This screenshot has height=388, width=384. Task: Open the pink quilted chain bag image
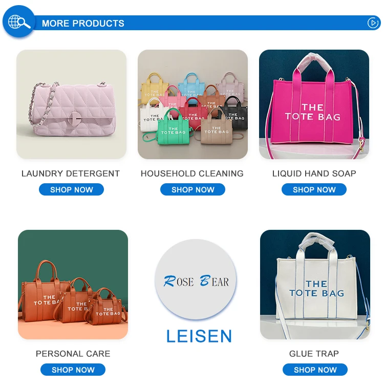[71, 104]
